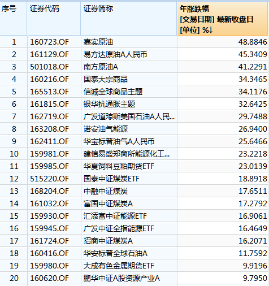Click the value 9.7950

[x=255, y=278]
